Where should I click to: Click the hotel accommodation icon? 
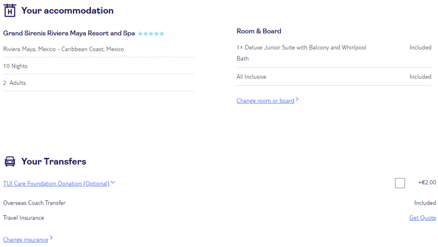point(10,10)
